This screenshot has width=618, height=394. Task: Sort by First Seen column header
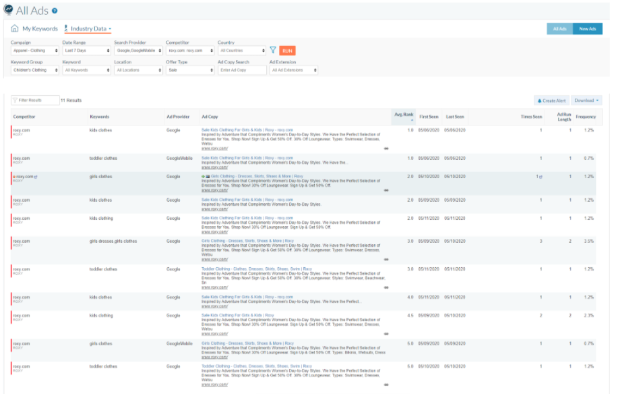[x=429, y=117]
